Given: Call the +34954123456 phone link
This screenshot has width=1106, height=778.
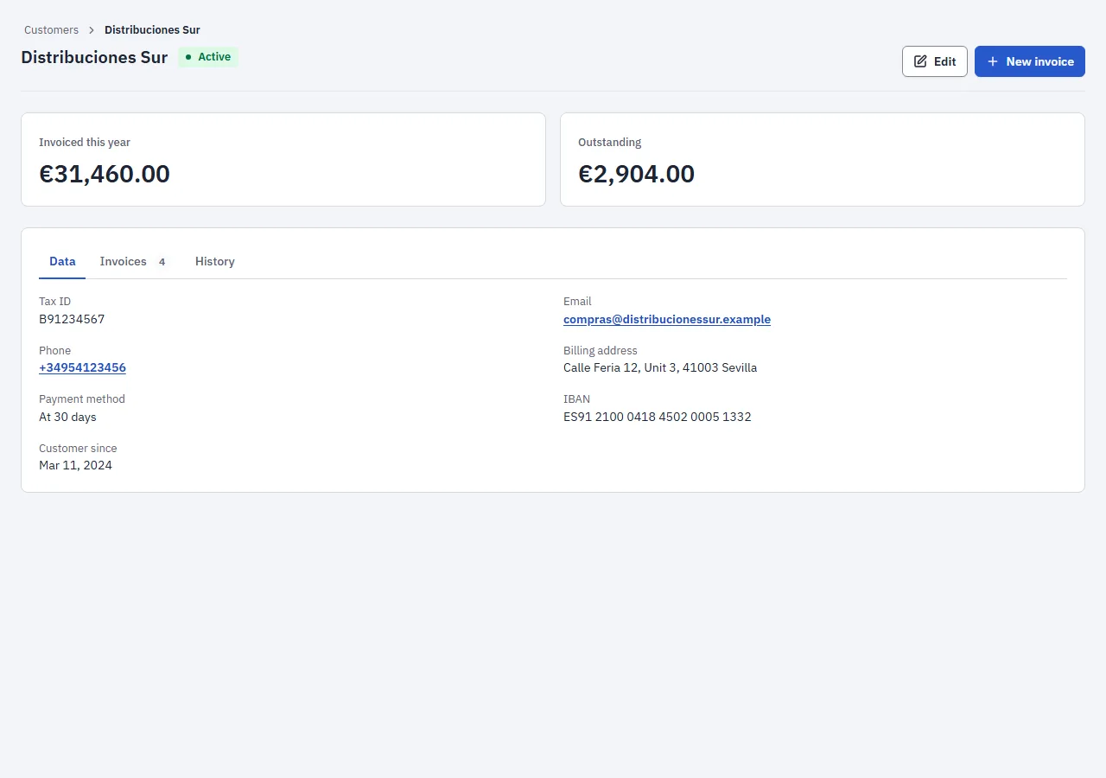Looking at the screenshot, I should pos(82,367).
